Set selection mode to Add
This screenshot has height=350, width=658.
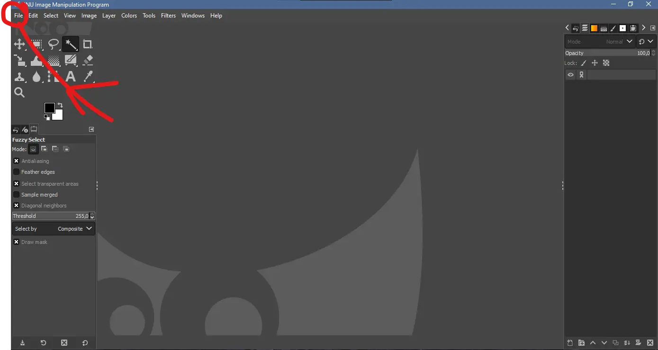coord(44,149)
